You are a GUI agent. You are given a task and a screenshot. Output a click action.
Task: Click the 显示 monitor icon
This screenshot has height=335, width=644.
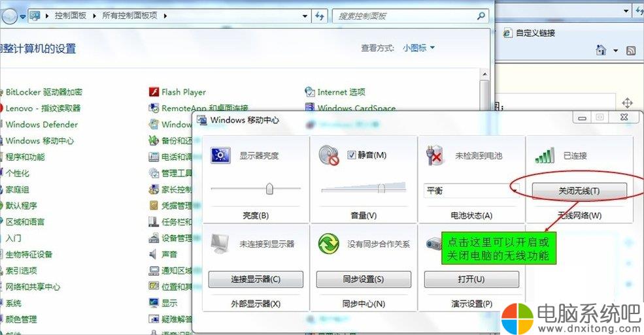(154, 303)
